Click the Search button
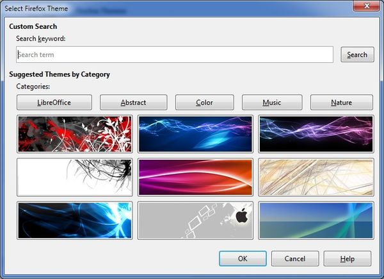The height and width of the screenshot is (279, 384). click(x=357, y=55)
